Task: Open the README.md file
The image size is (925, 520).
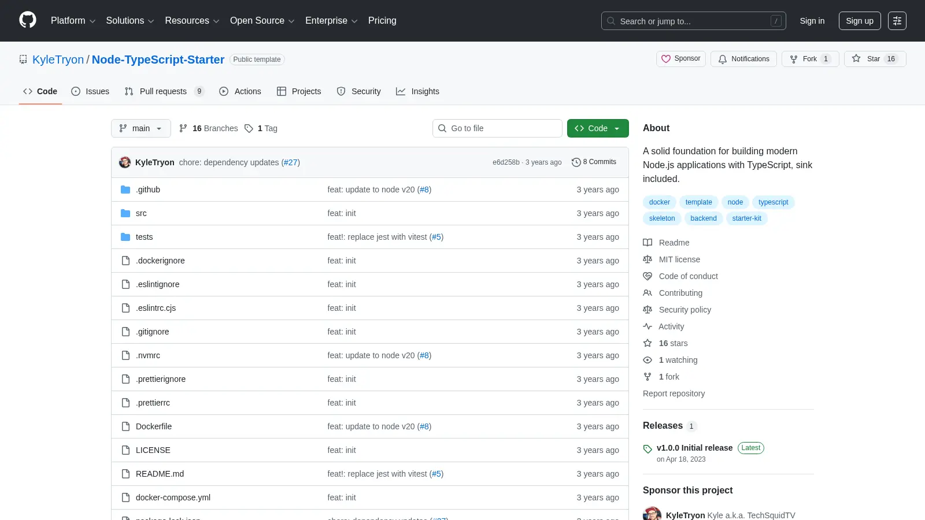Action: pos(160,474)
